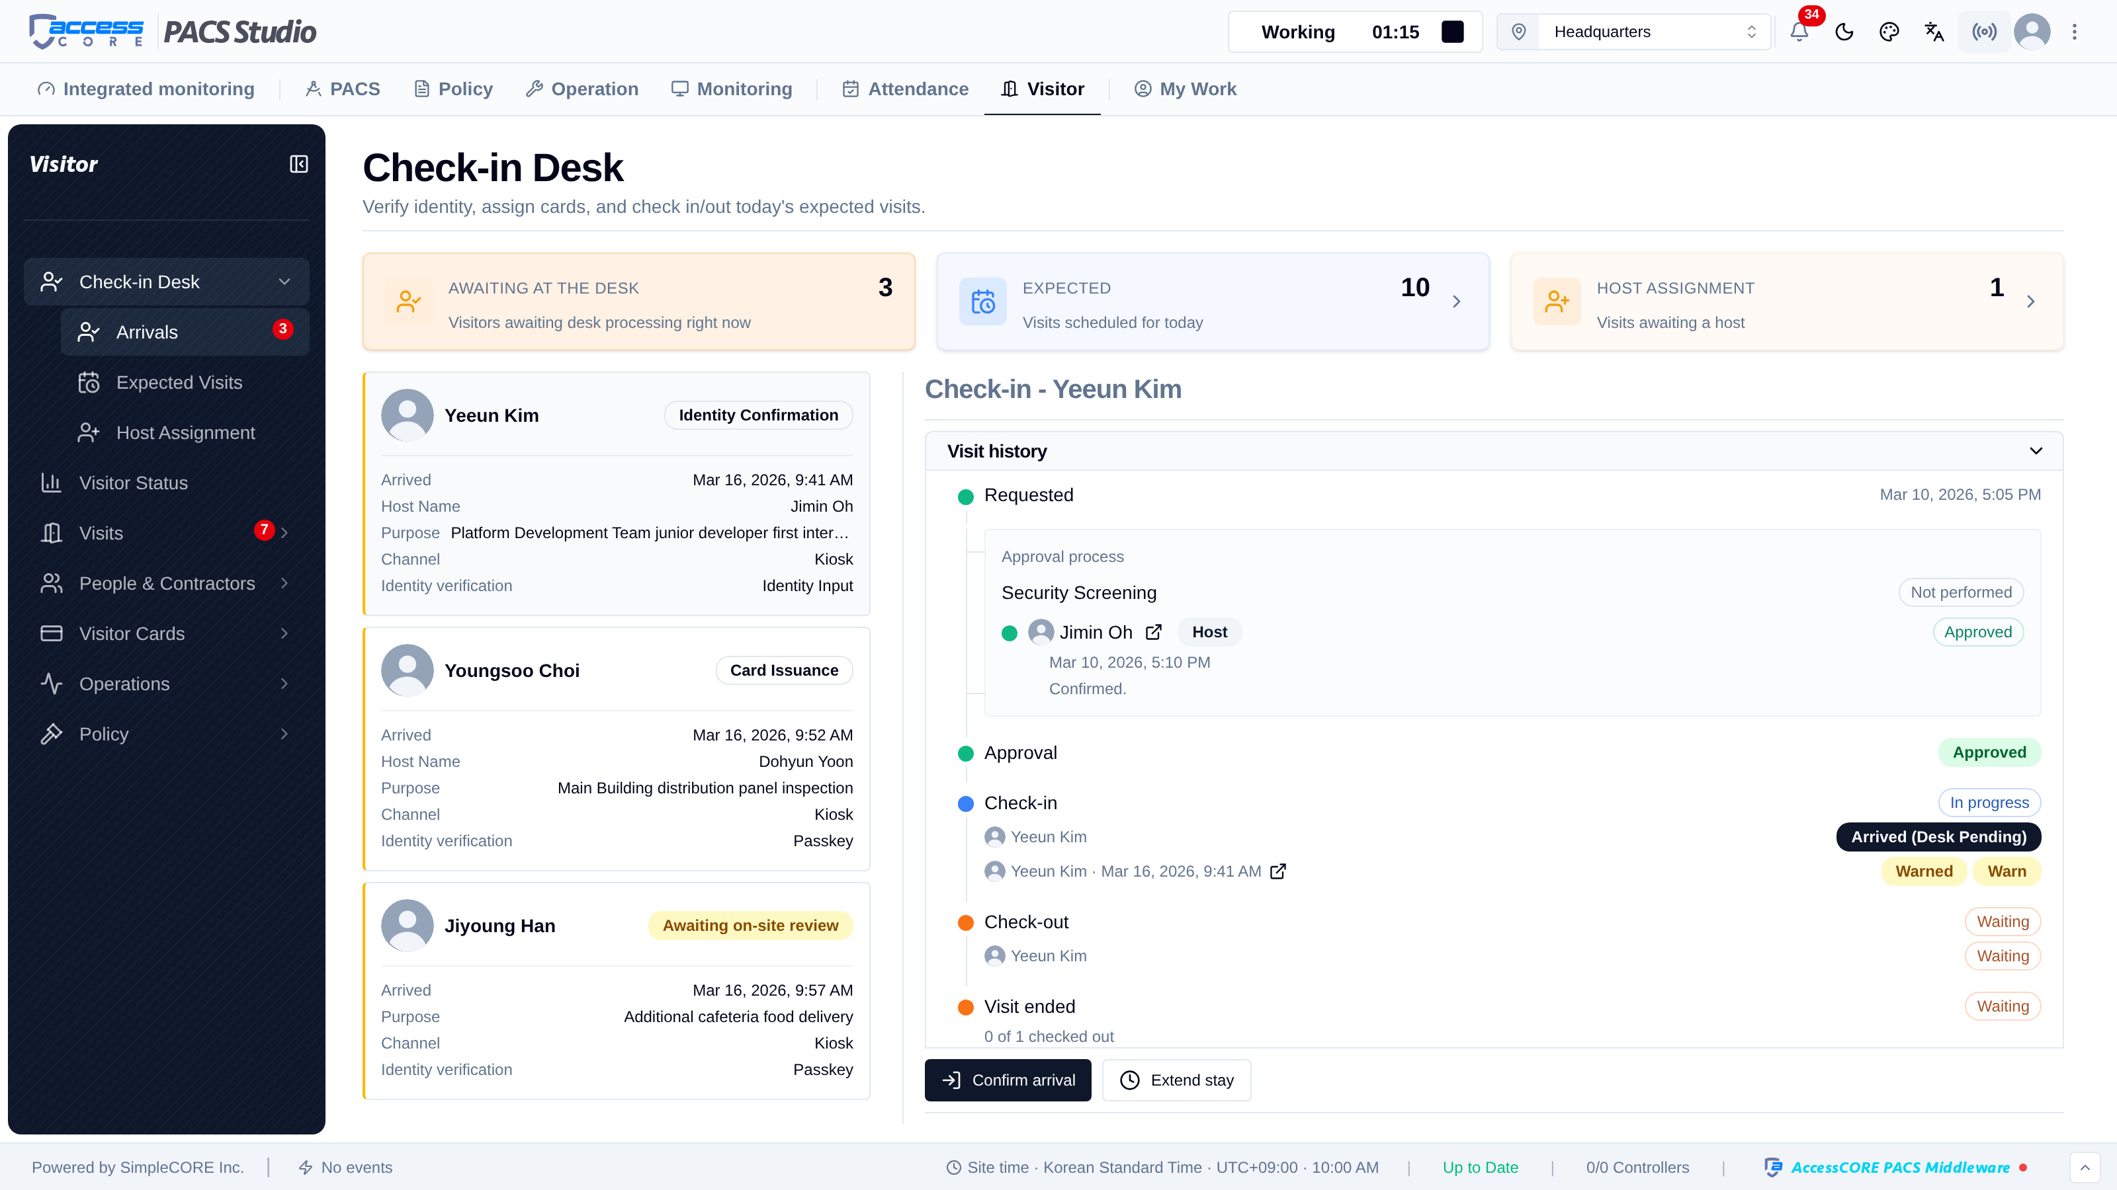Screen dimensions: 2117x1190
Task: Select Expected Visits in sidebar
Action: point(185,382)
